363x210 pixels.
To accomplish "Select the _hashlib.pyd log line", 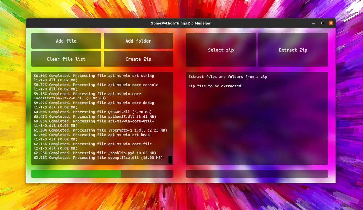I will pyautogui.click(x=95, y=153).
